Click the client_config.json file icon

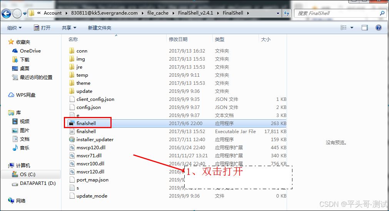coord(72,99)
